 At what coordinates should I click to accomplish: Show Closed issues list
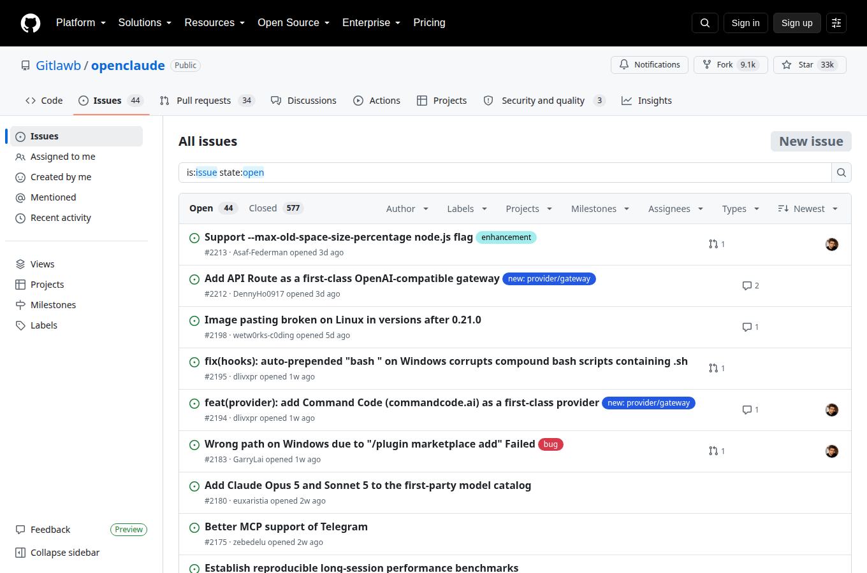276,208
